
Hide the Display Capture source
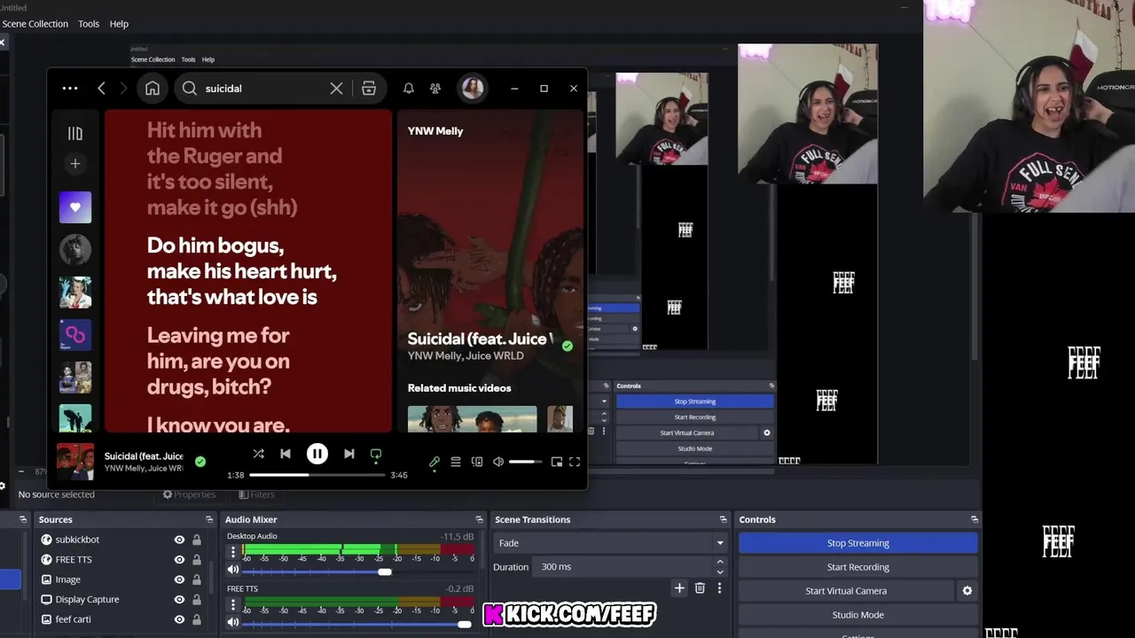coord(179,599)
